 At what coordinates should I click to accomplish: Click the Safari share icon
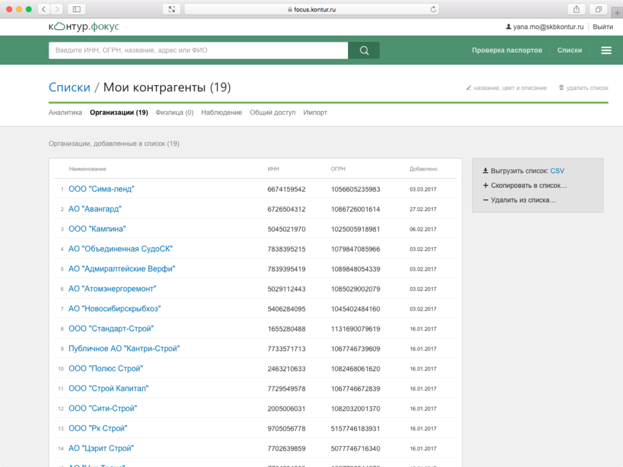click(576, 9)
